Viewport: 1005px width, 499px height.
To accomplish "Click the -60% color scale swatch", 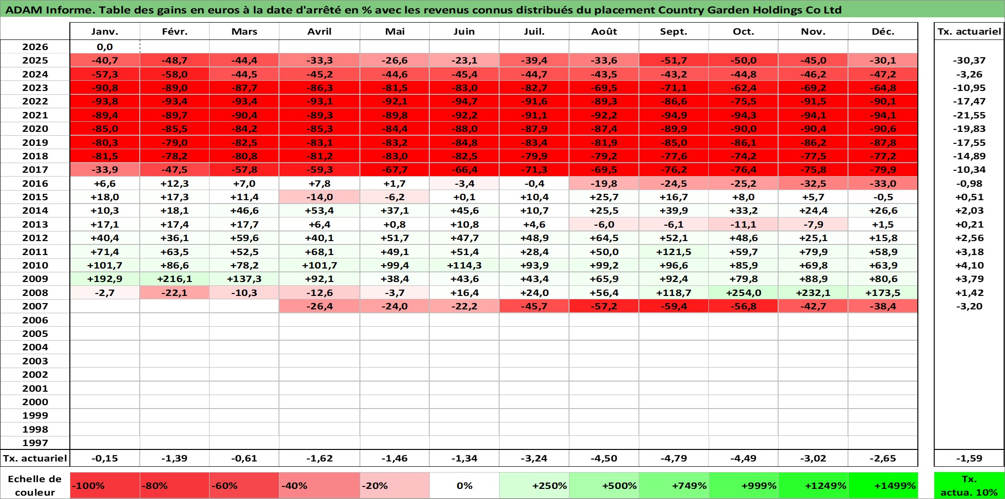I will tap(244, 486).
